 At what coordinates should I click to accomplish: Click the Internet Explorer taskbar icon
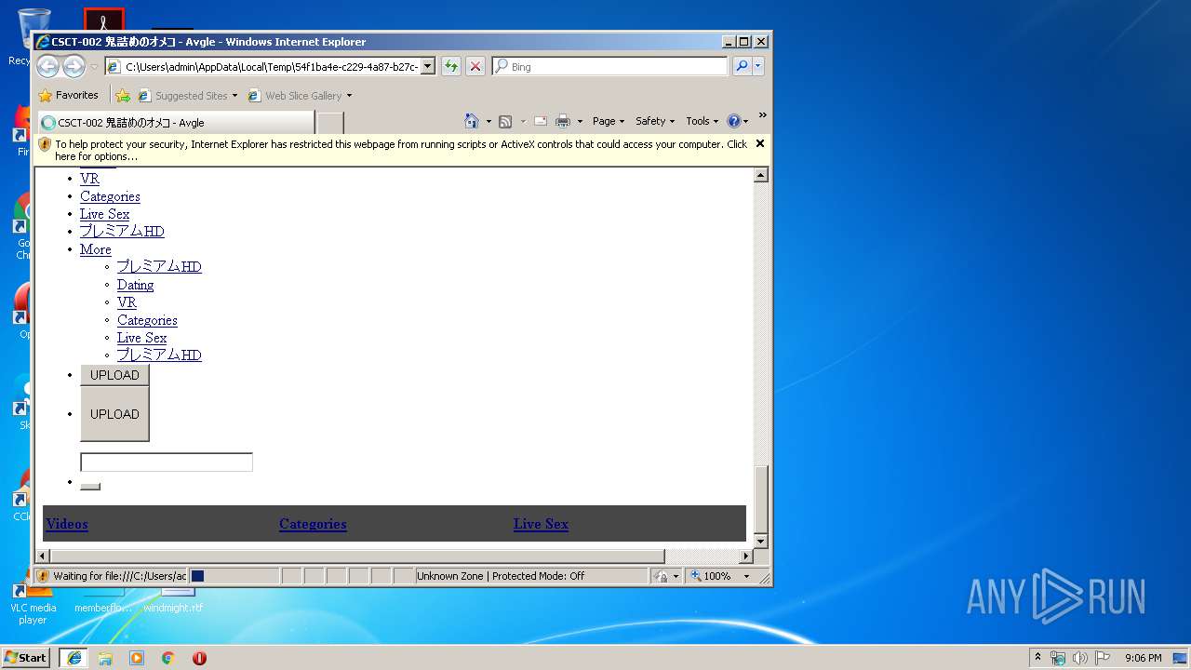pyautogui.click(x=74, y=658)
